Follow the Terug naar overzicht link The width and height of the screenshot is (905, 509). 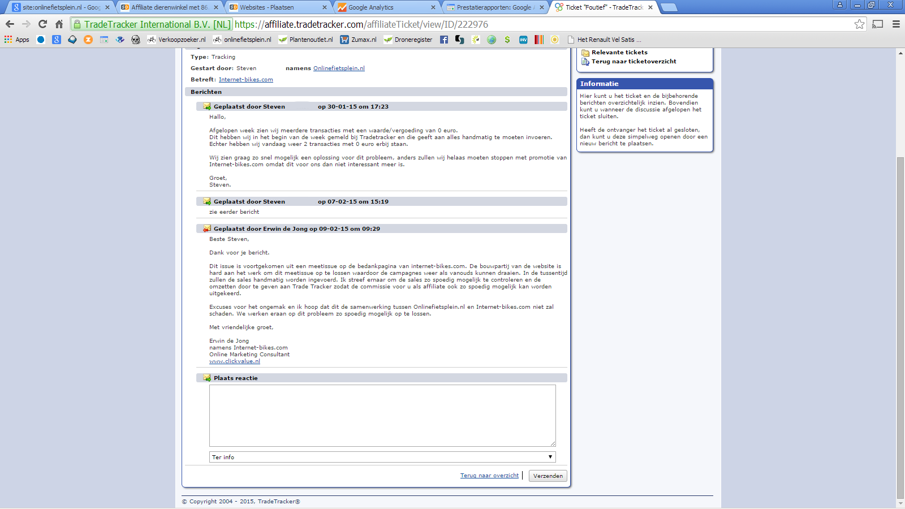click(489, 476)
